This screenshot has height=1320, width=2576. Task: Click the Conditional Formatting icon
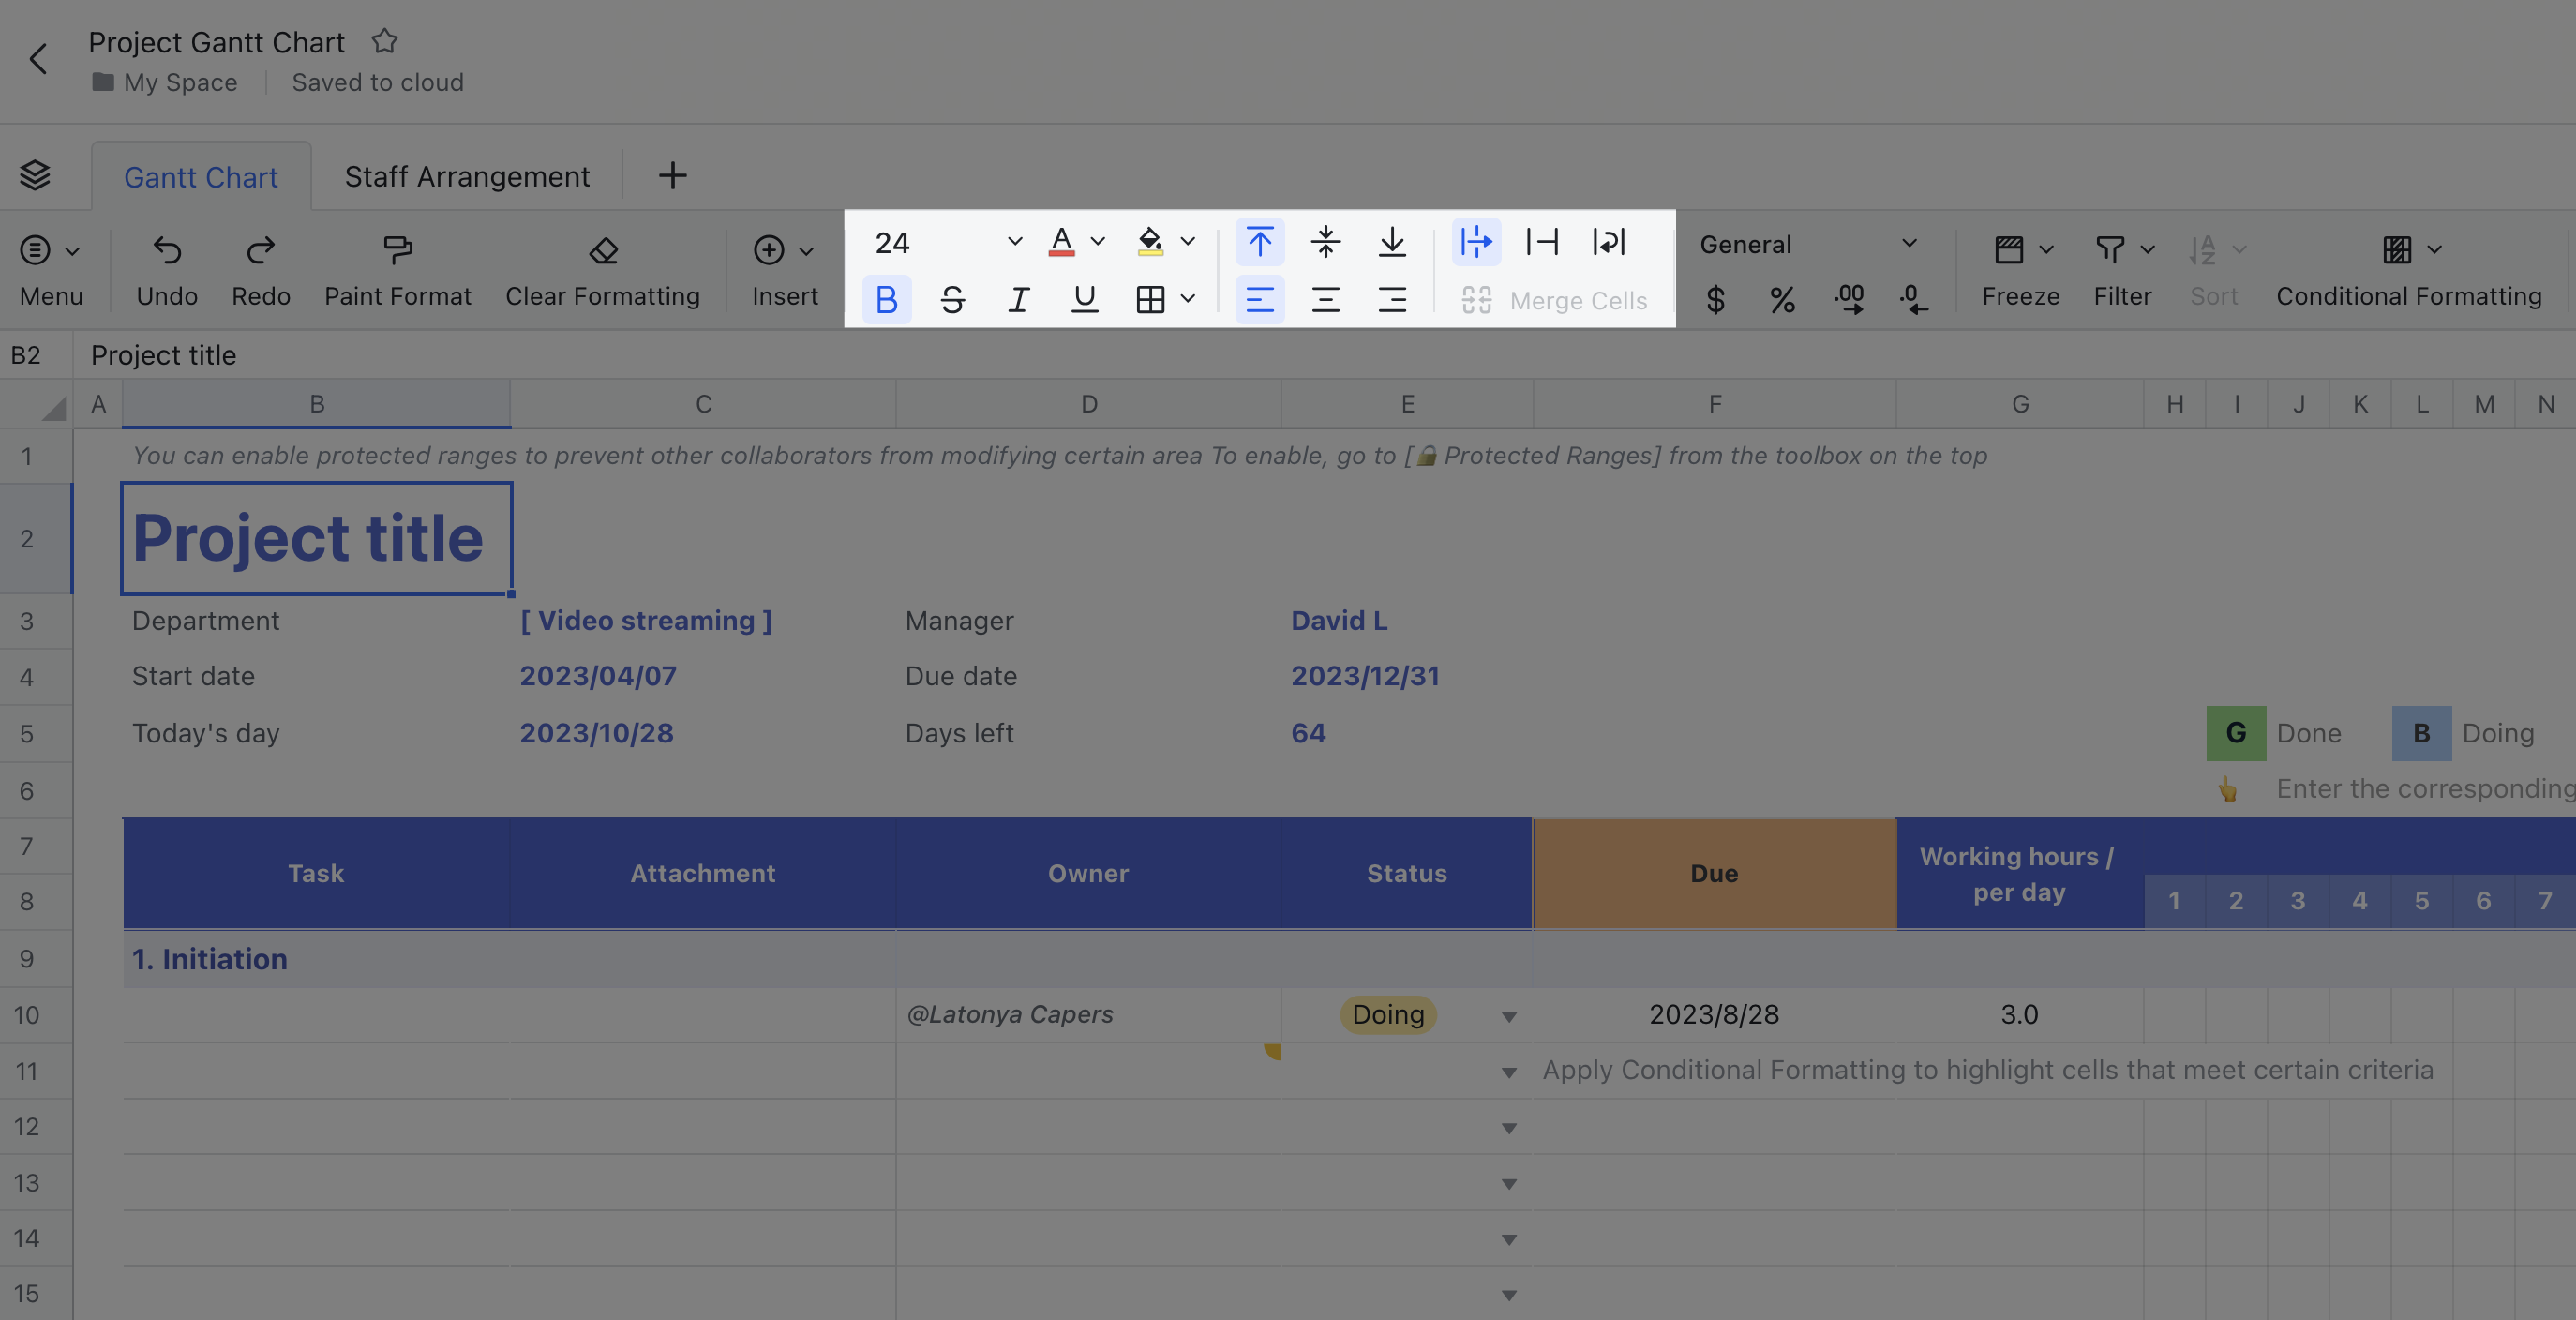pos(2396,249)
